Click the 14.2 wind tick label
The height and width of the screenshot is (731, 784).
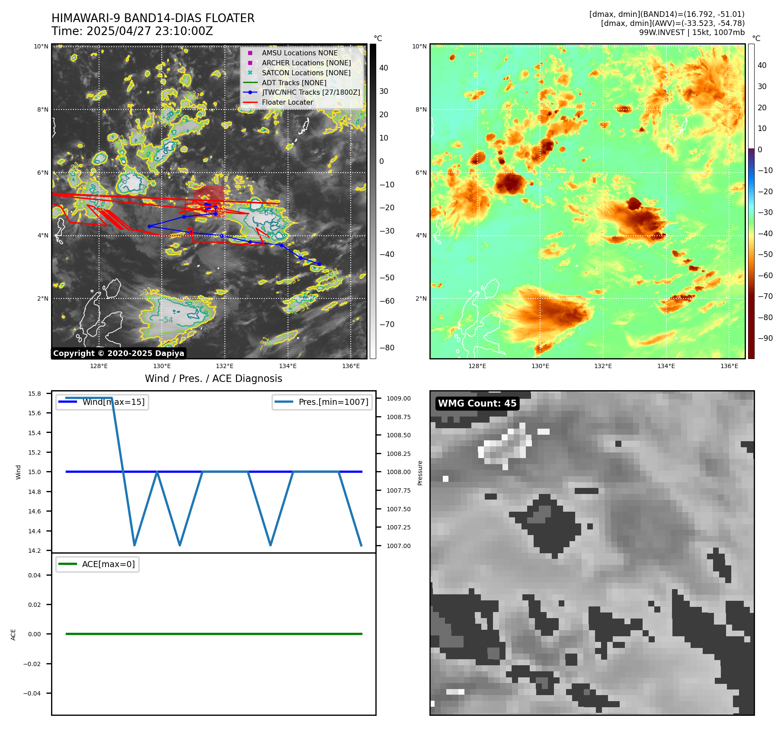tap(35, 551)
